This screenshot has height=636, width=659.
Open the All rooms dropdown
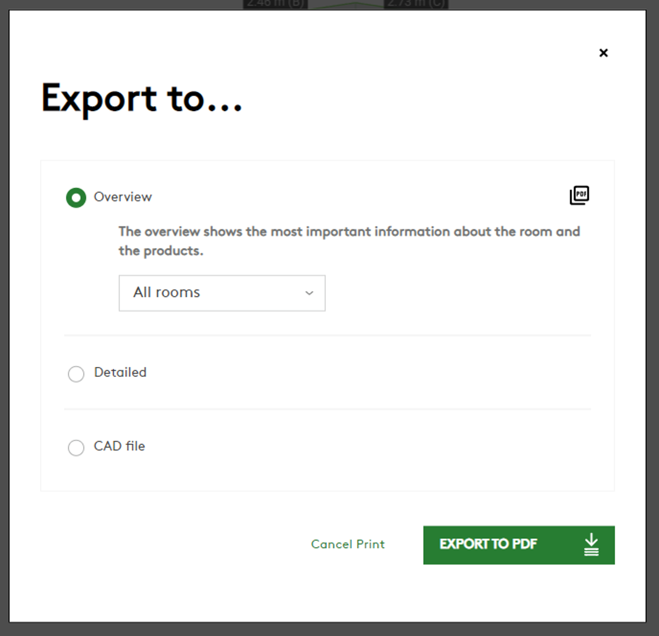coord(222,293)
